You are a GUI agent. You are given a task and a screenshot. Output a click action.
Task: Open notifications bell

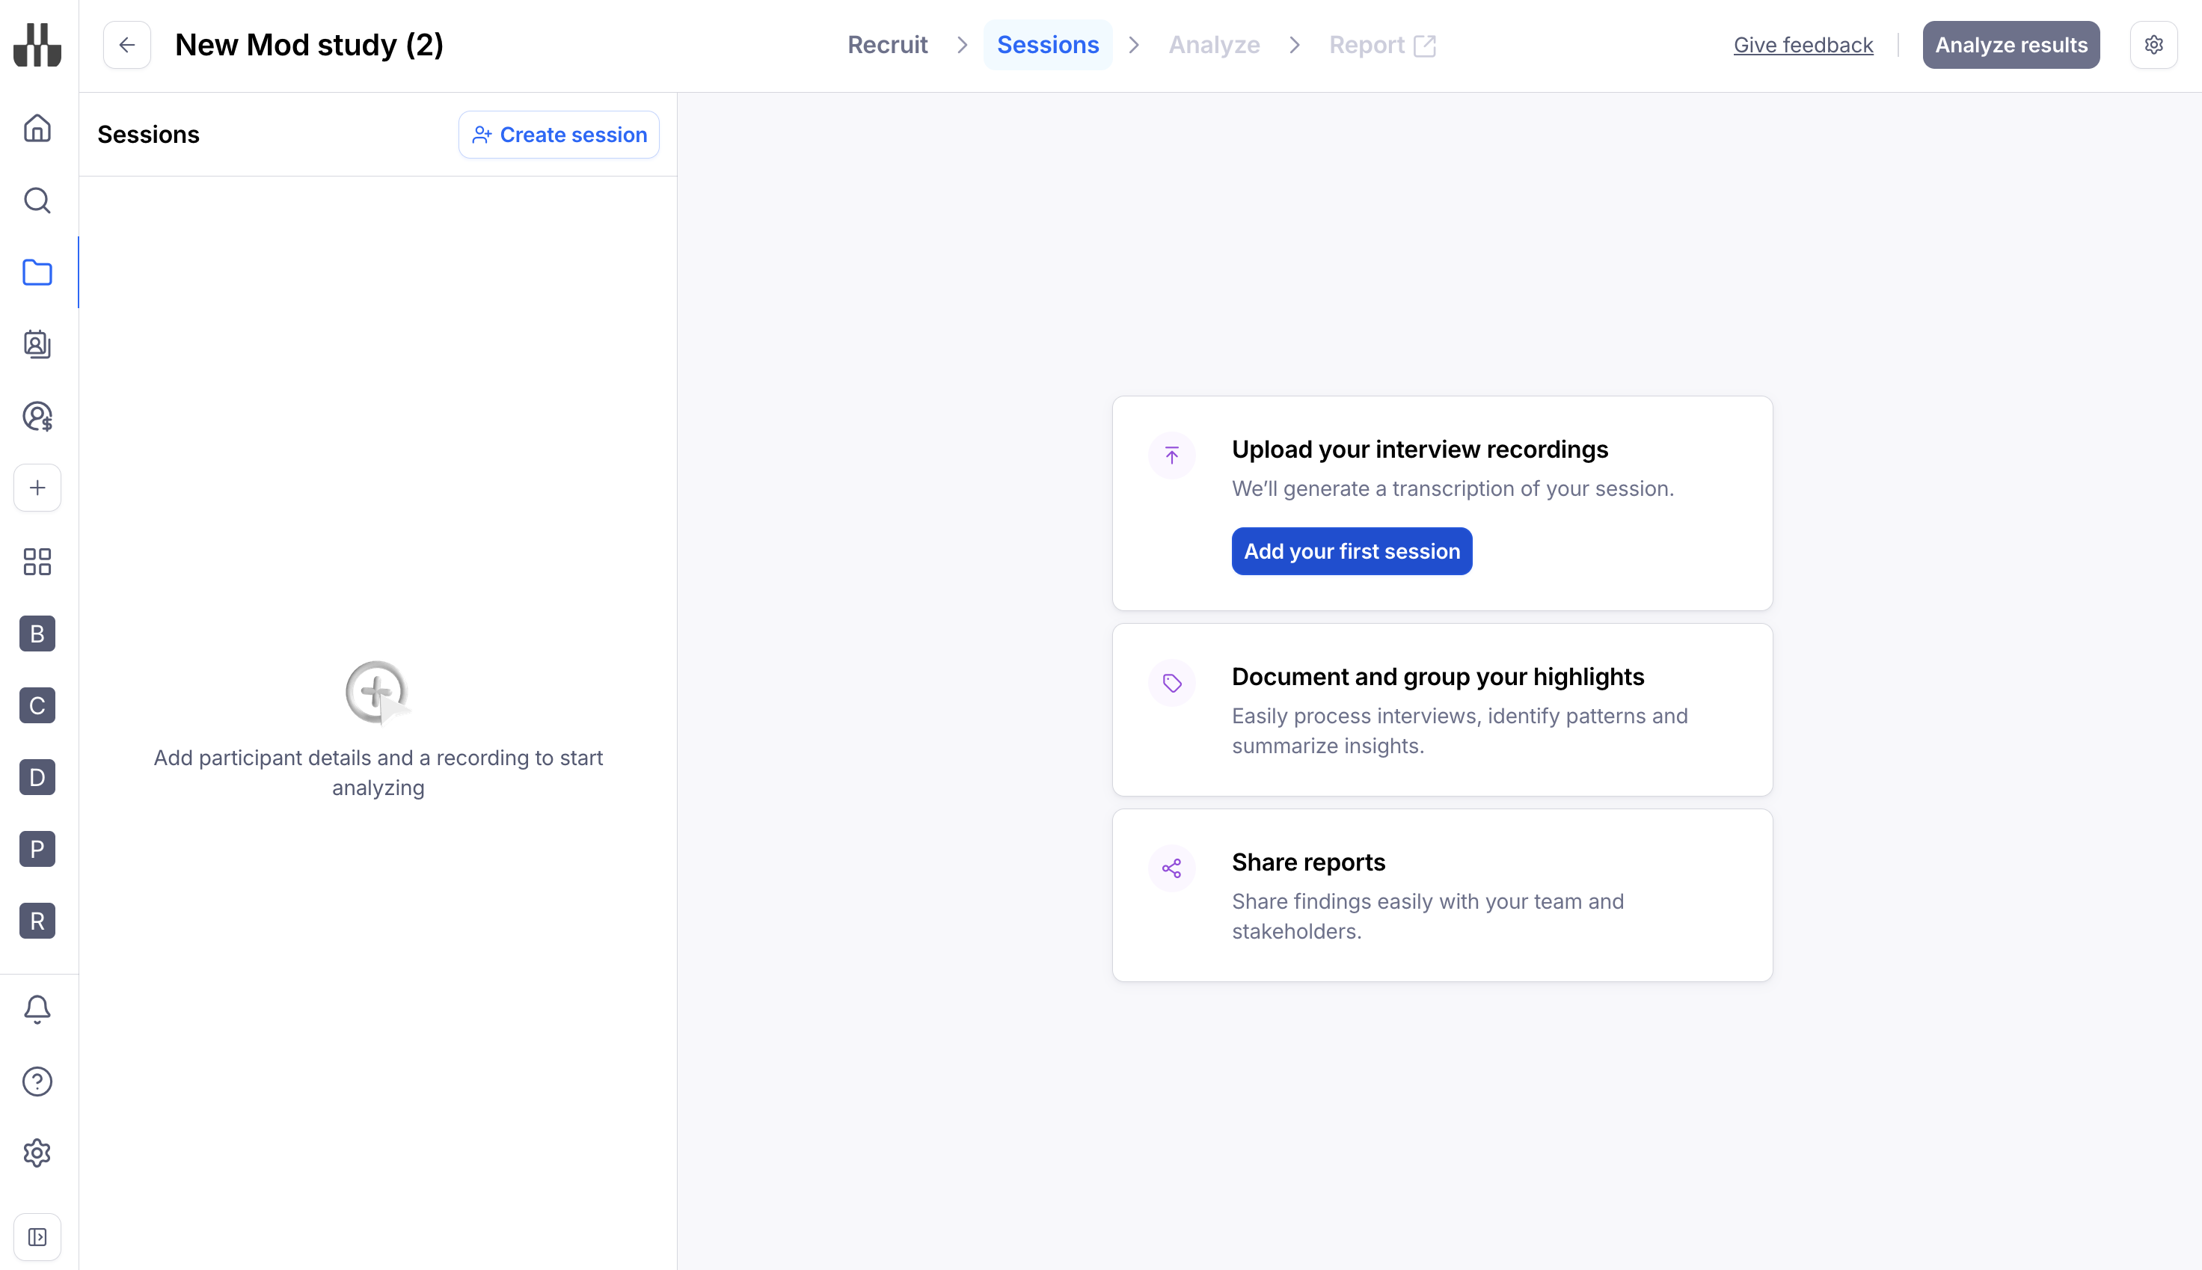coord(37,1009)
